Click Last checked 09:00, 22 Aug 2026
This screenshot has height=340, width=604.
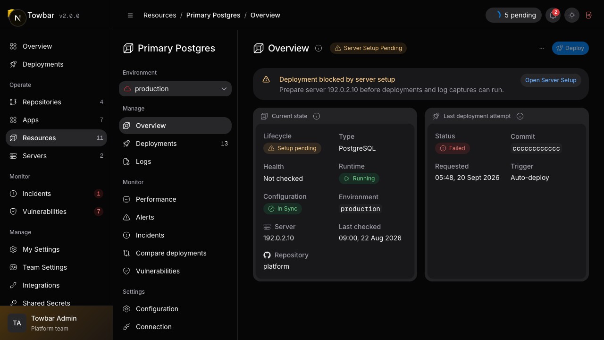[x=370, y=238]
